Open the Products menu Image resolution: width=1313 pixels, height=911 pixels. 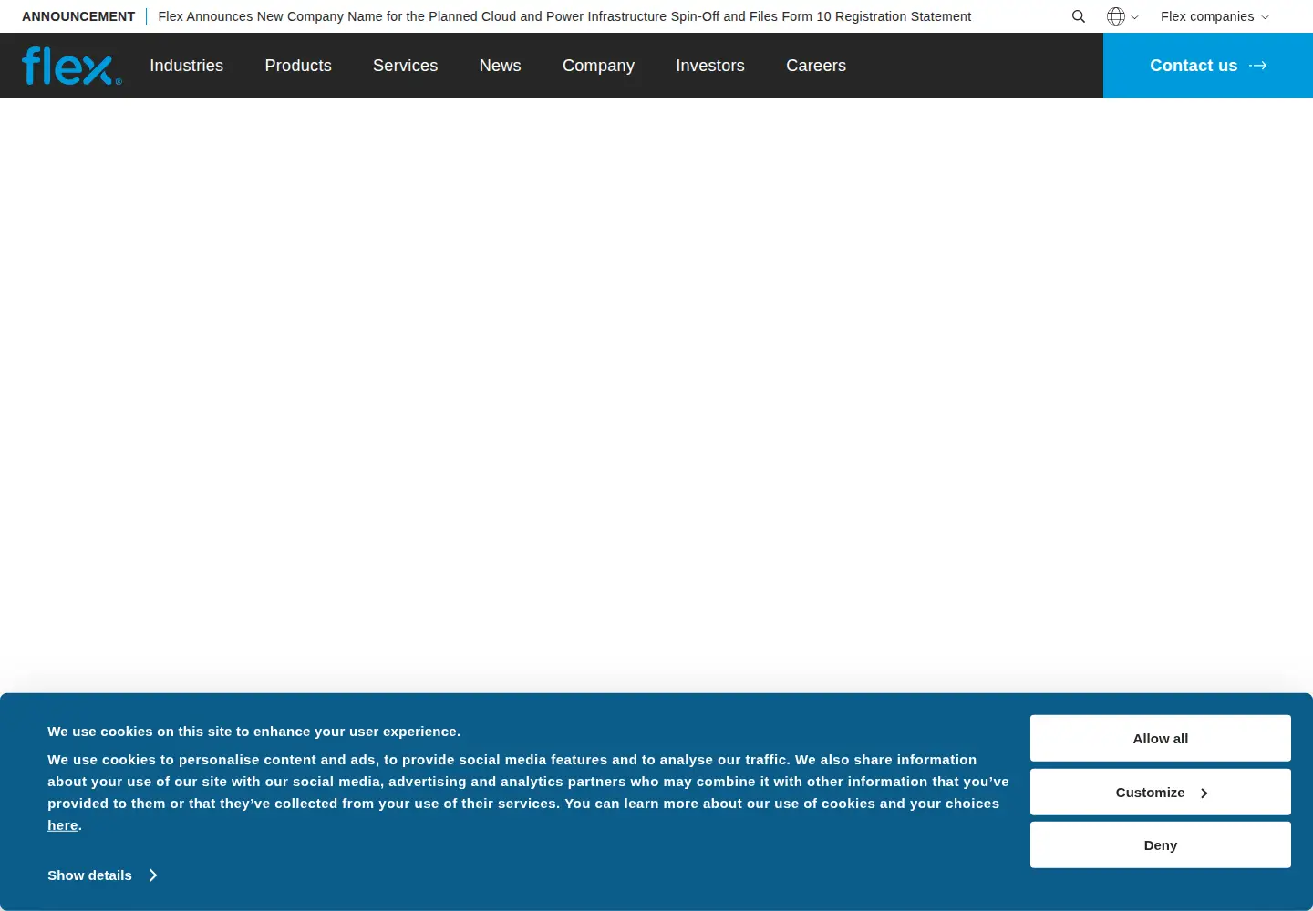(x=298, y=66)
